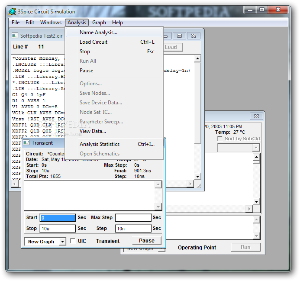Click the 3Spice application icon in title bar
Viewport: 300px width, 281px height.
click(x=12, y=12)
